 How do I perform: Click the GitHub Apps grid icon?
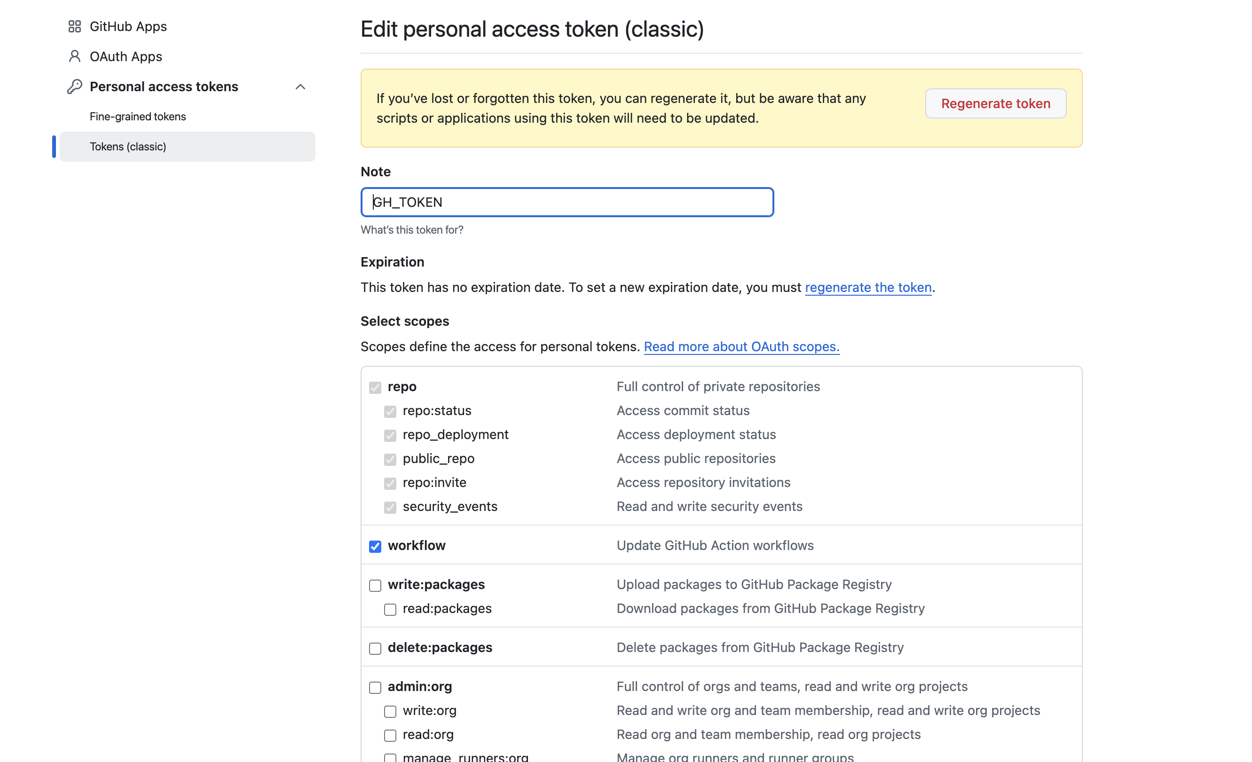(x=75, y=26)
